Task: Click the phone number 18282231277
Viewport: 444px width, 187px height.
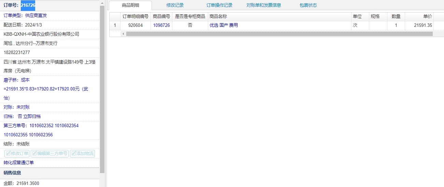Action: [x=17, y=52]
